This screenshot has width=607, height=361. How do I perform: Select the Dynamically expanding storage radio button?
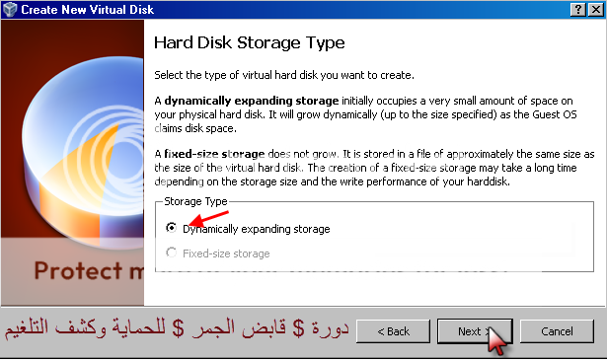tap(171, 228)
